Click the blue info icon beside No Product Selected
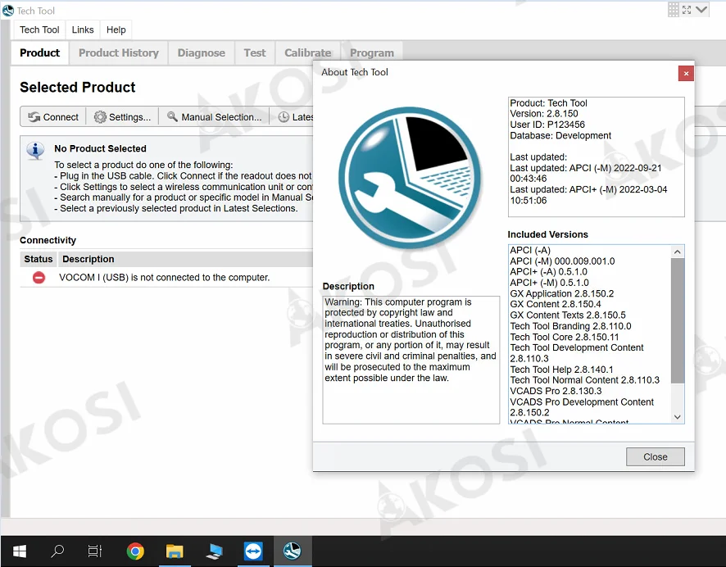Screen dimensions: 726x567 tap(35, 150)
